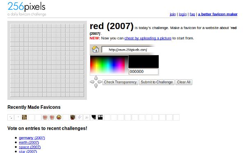Click the house icon in the preview bar
246x153 pixels.
click(x=95, y=49)
